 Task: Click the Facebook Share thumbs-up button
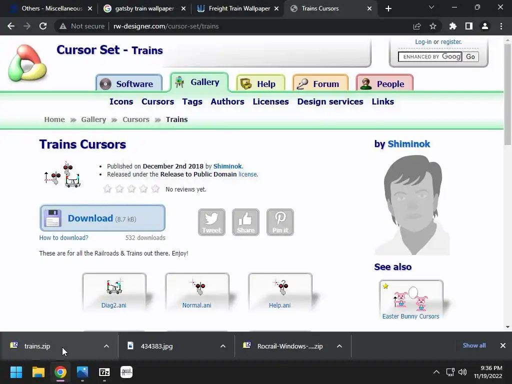point(245,222)
